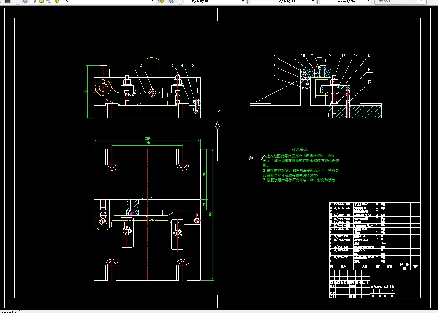Image resolution: width=438 pixels, height=313 pixels.
Task: Expand the layer name dropdown list
Action: [x=153, y=1]
